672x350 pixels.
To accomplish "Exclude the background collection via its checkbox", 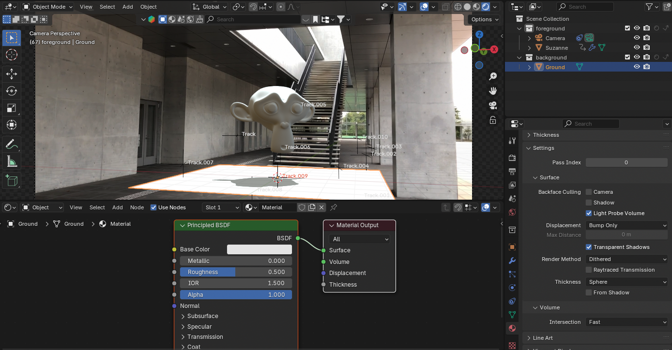I will (x=627, y=58).
